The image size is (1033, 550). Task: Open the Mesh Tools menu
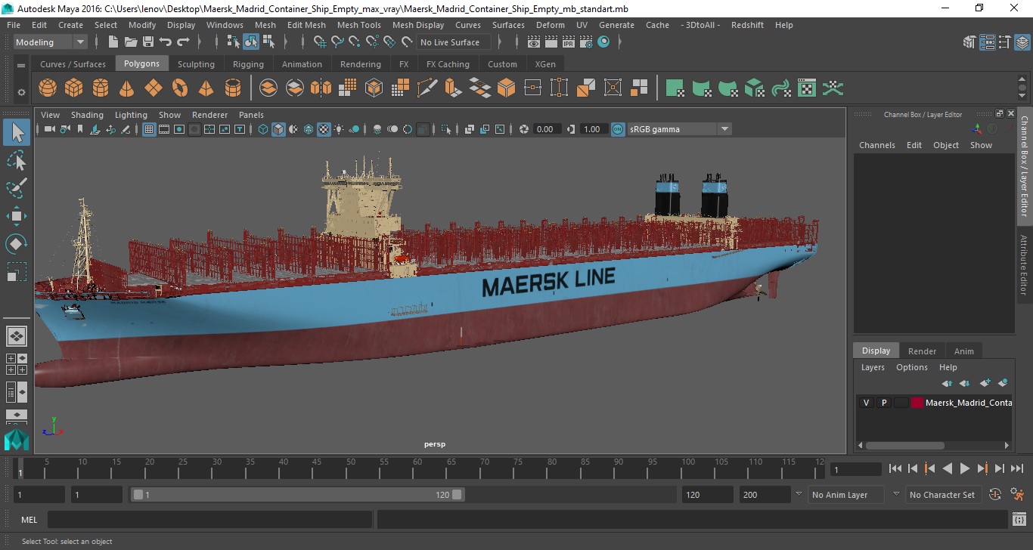point(359,25)
